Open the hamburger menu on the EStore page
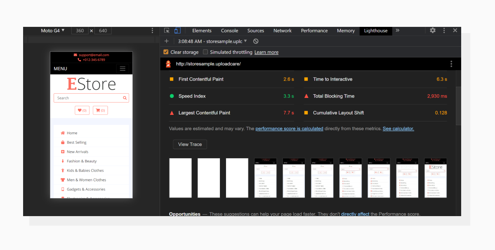495x250 pixels. pyautogui.click(x=123, y=69)
